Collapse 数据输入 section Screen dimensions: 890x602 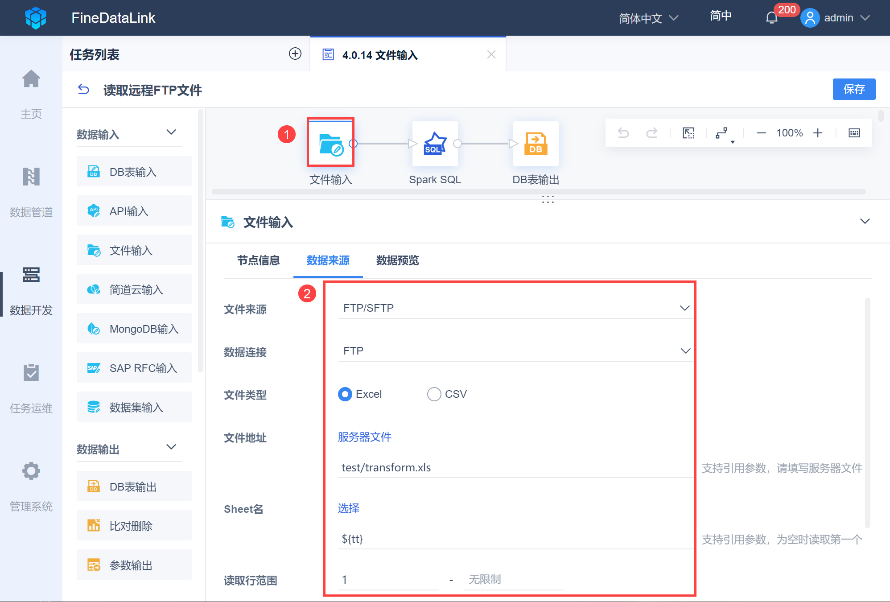click(x=171, y=132)
